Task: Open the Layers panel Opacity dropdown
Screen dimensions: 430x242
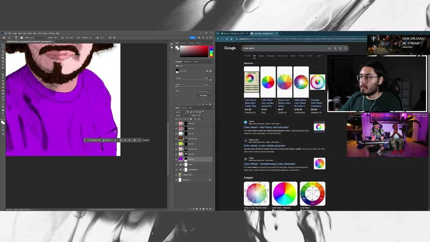Action: tap(202, 115)
